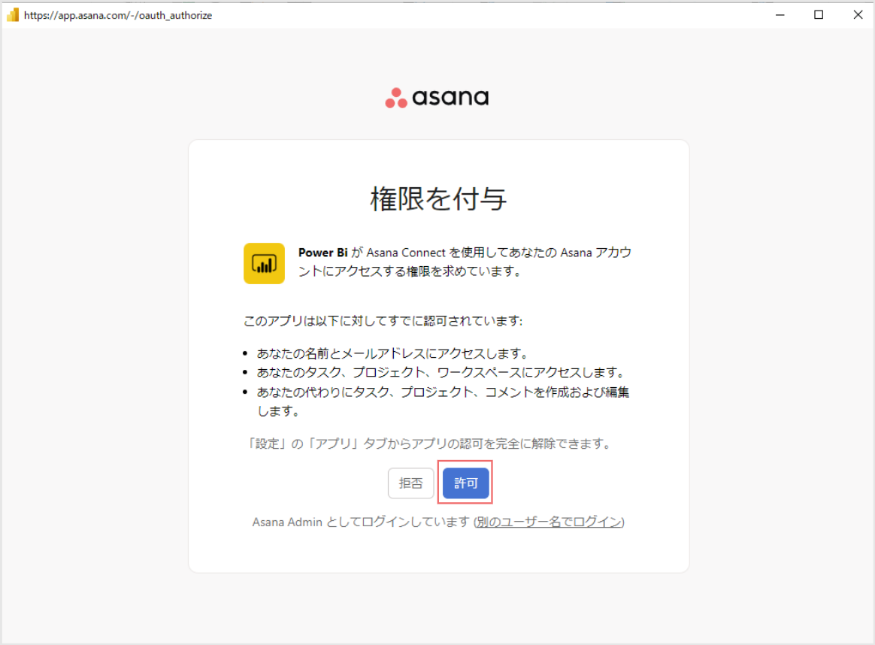Click the yellow Power BI app icon
The height and width of the screenshot is (645, 875).
coord(264,263)
